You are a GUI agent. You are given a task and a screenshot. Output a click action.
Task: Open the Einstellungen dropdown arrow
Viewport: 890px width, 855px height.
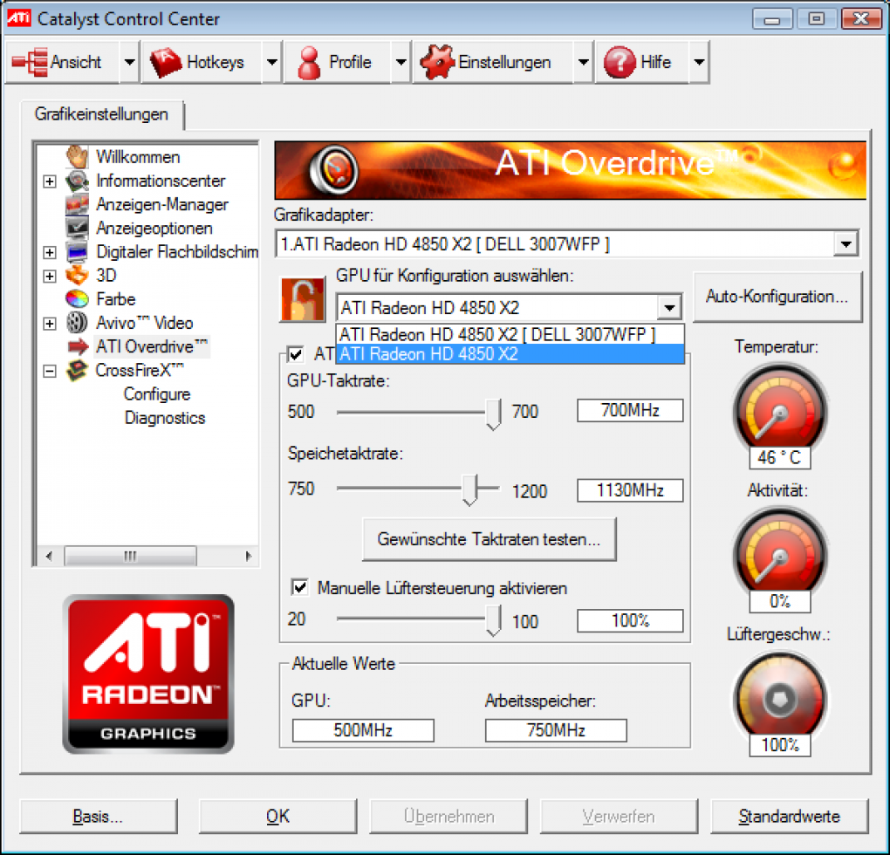point(584,62)
